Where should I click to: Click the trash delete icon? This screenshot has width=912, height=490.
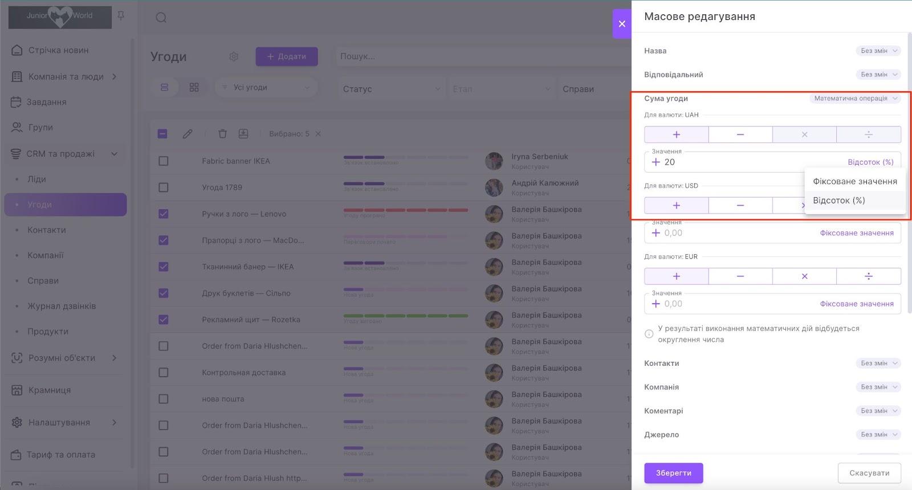(222, 134)
